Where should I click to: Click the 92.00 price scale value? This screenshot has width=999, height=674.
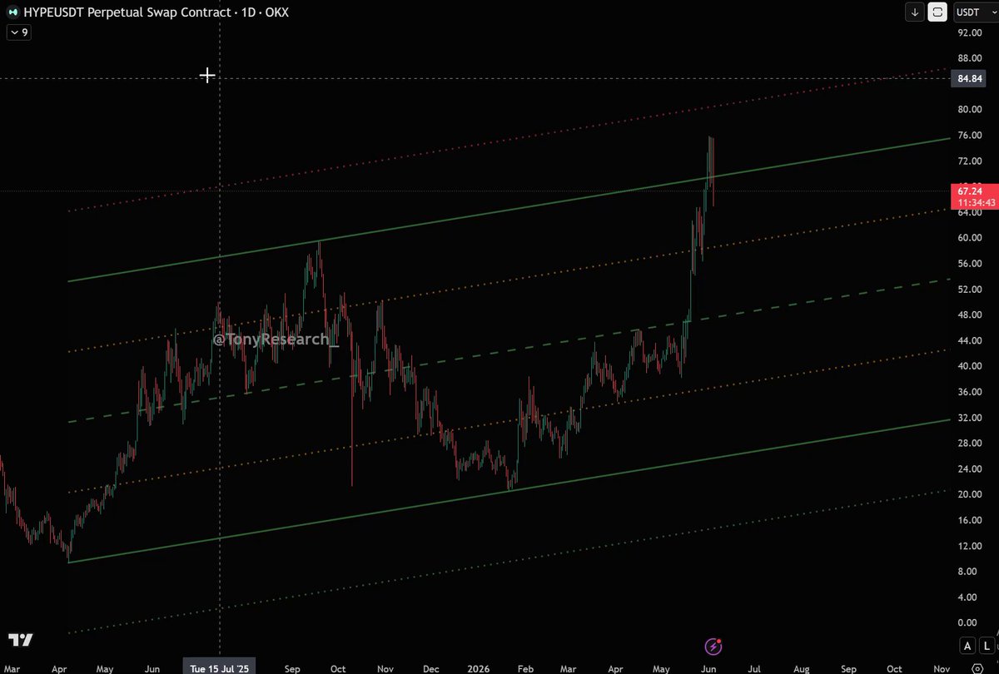(971, 32)
